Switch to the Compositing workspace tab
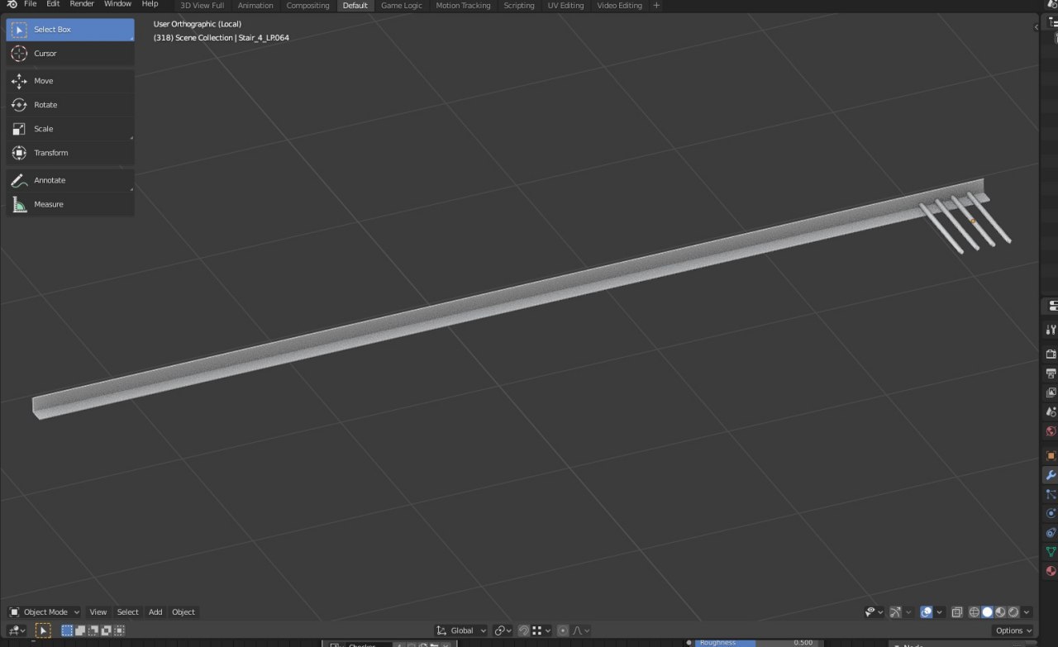 click(x=307, y=5)
